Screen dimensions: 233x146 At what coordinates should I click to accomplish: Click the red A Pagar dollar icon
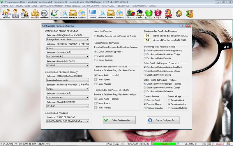[158, 13]
